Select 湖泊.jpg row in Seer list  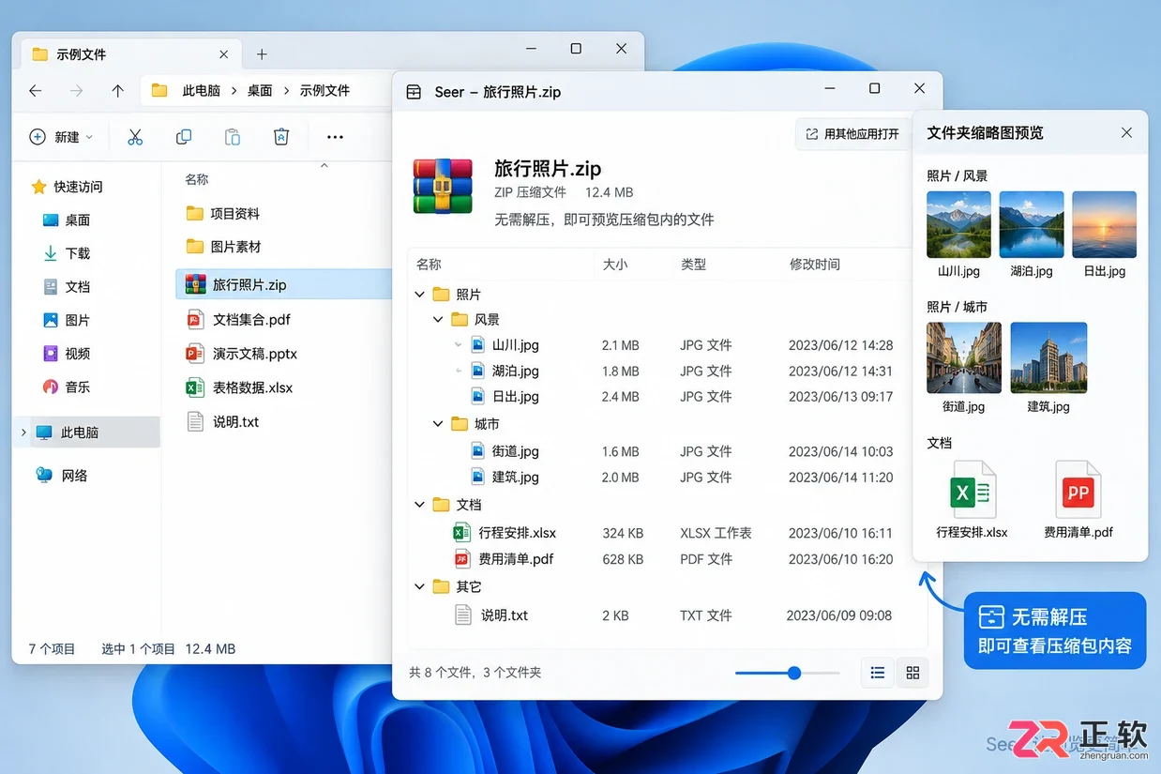[x=660, y=371]
